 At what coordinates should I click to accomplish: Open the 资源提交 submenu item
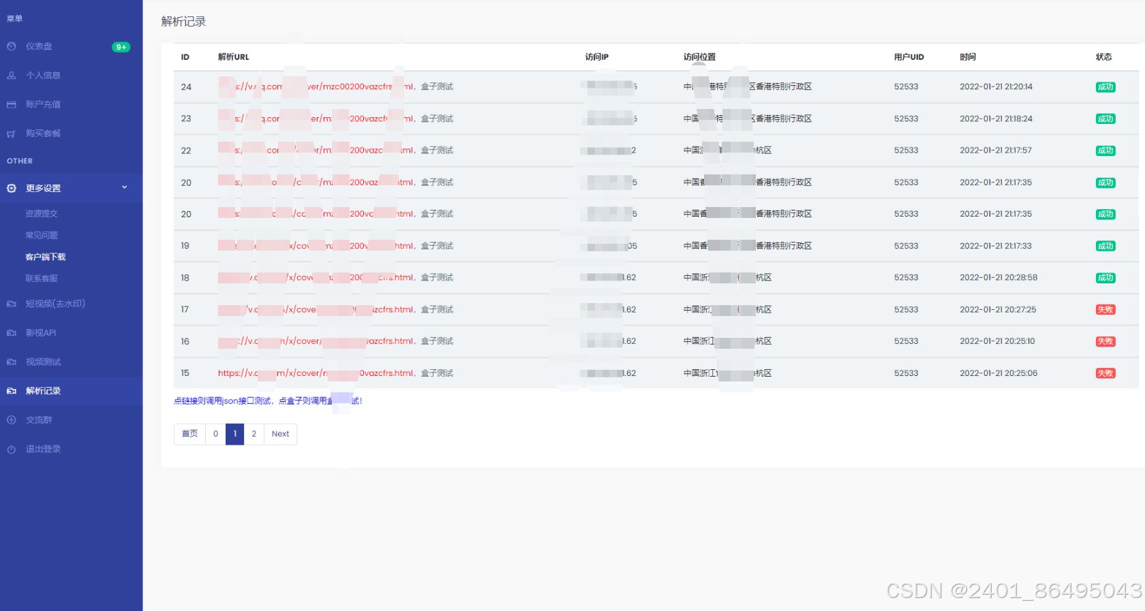(x=42, y=214)
